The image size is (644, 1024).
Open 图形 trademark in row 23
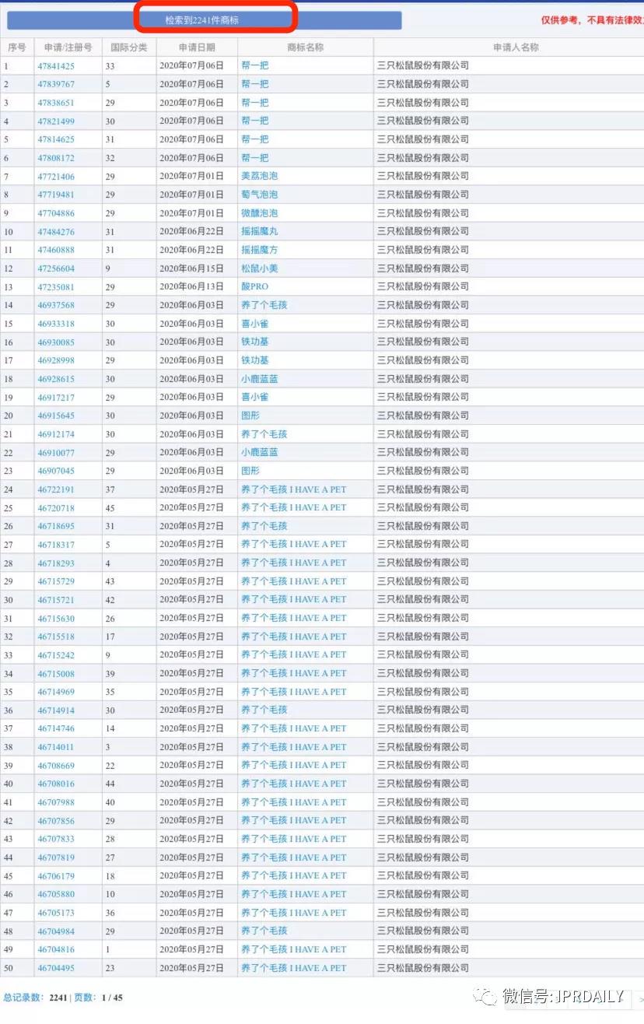tap(250, 471)
